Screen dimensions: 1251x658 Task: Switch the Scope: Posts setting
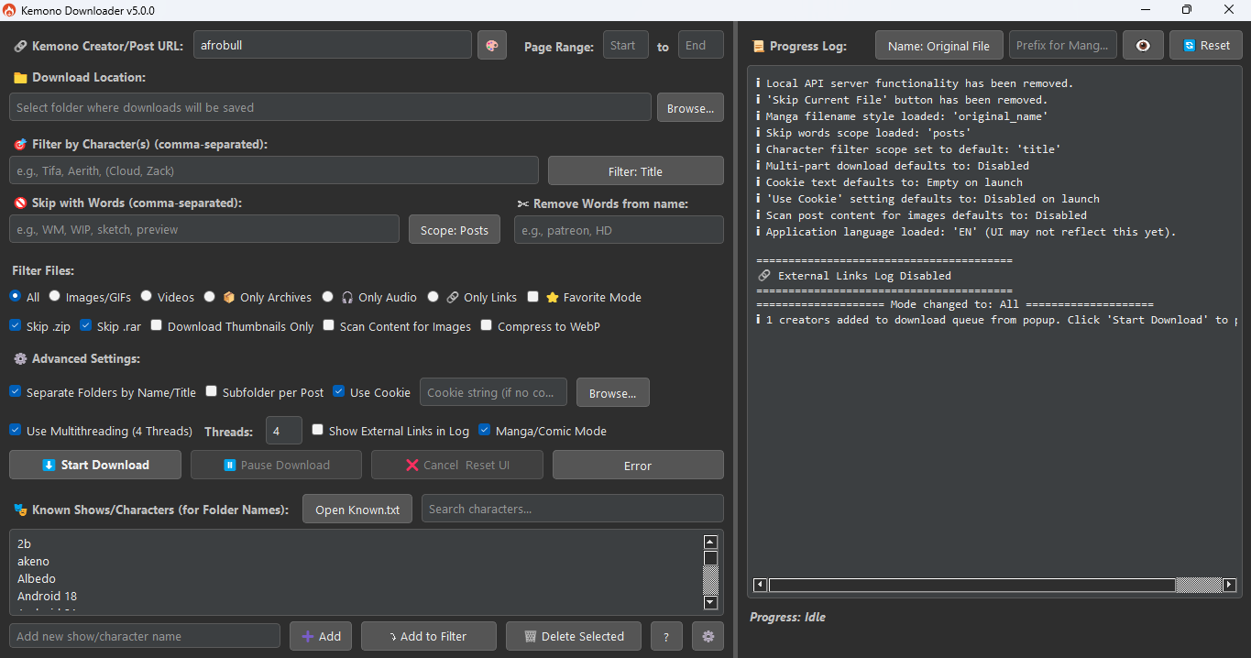point(454,229)
